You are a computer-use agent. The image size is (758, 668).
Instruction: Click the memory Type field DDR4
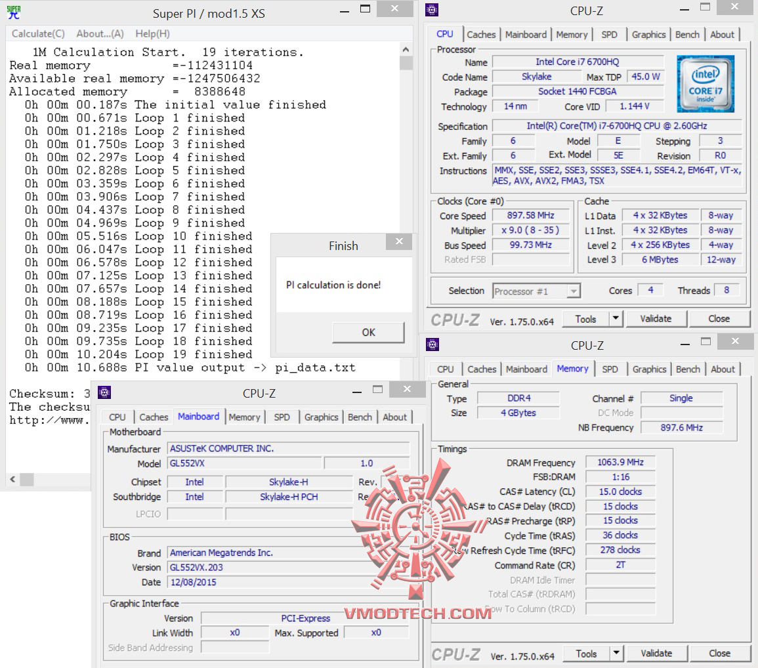click(518, 398)
